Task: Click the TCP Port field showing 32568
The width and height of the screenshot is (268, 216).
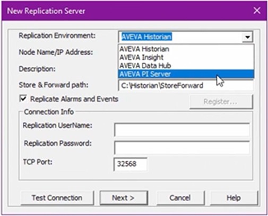Action: pyautogui.click(x=131, y=164)
